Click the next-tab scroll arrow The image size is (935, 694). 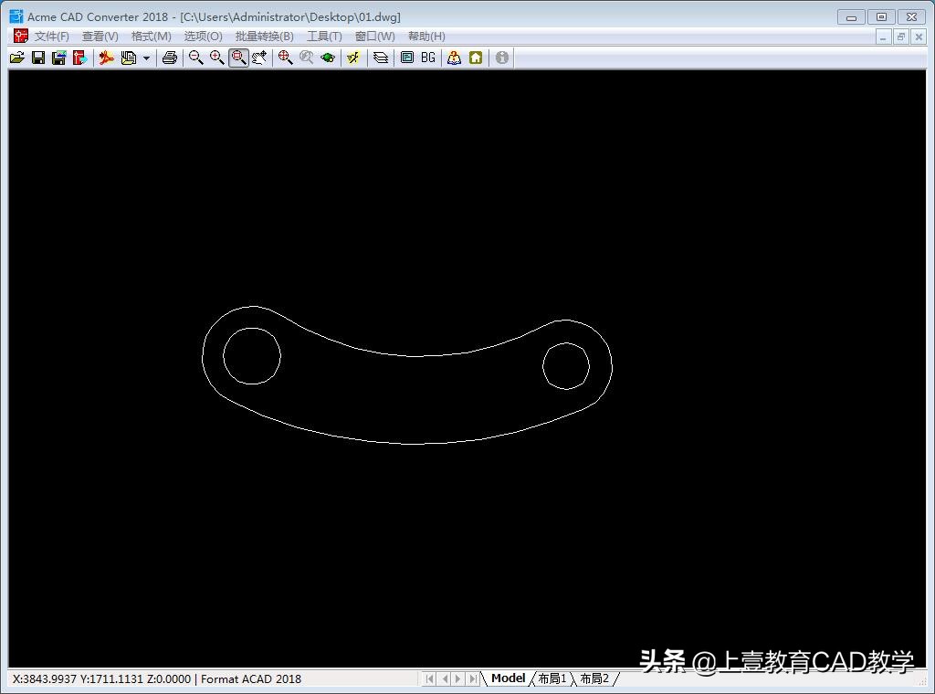point(458,678)
